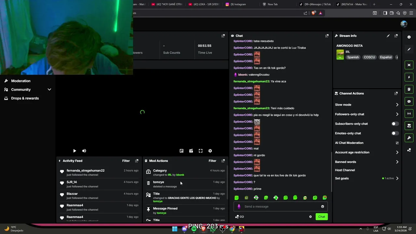This screenshot has width=416, height=234.
Task: Open tomzye user link under deleted message
Action: point(159,182)
